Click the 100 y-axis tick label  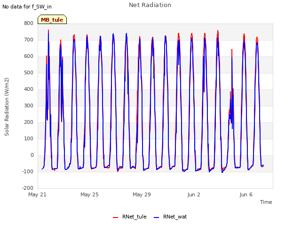pos(29,138)
